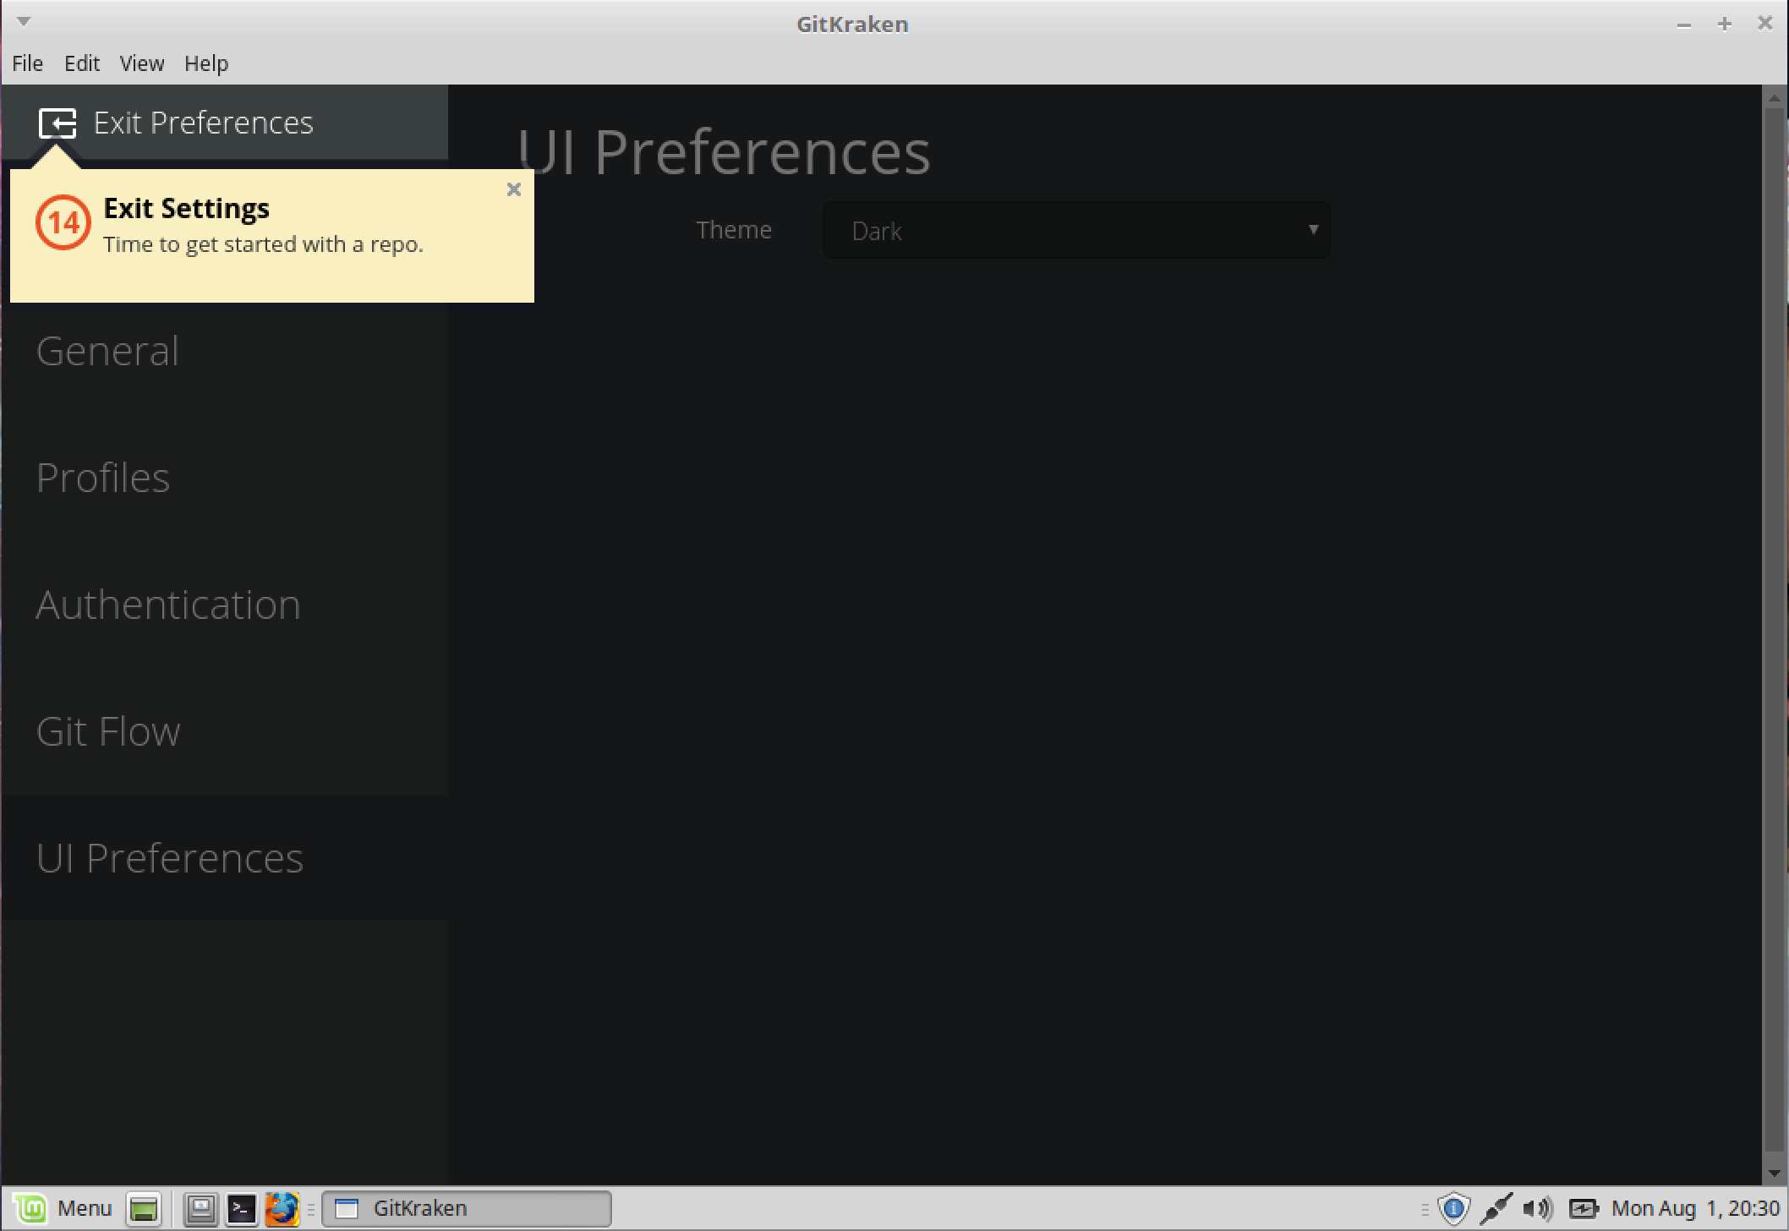Close the GitKraken window
The width and height of the screenshot is (1789, 1231).
click(1765, 23)
